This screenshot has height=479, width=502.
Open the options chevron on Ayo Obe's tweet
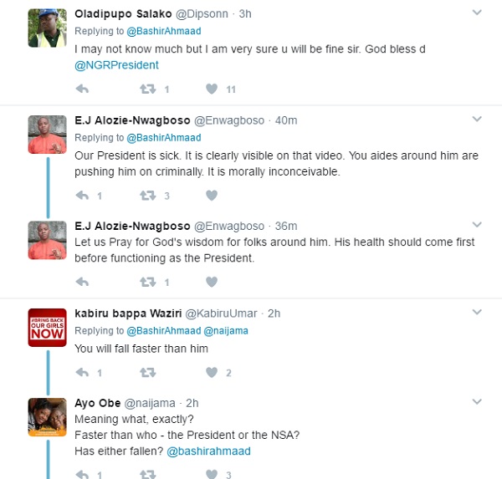coord(477,404)
